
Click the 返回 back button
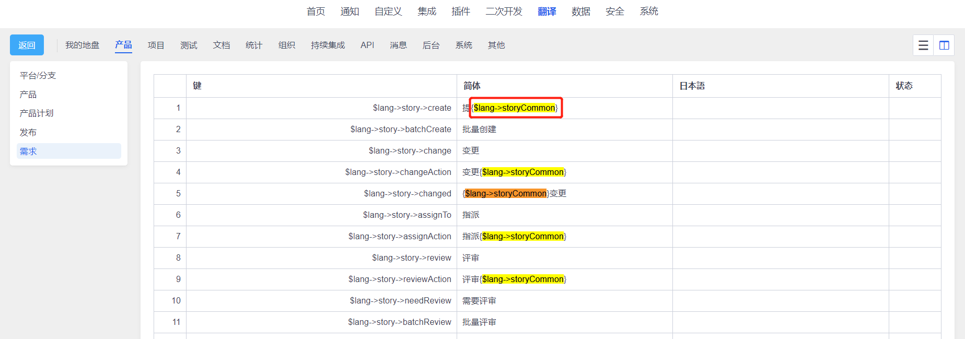pos(27,45)
